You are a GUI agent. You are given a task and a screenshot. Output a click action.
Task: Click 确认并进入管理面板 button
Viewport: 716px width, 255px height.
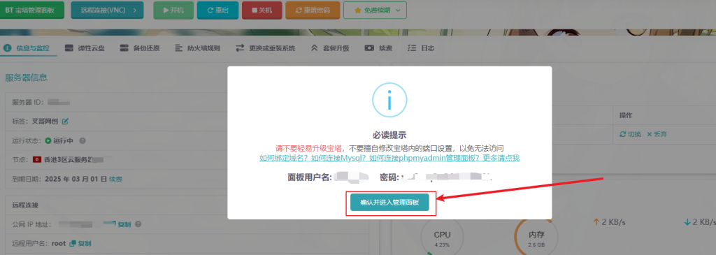click(x=389, y=203)
